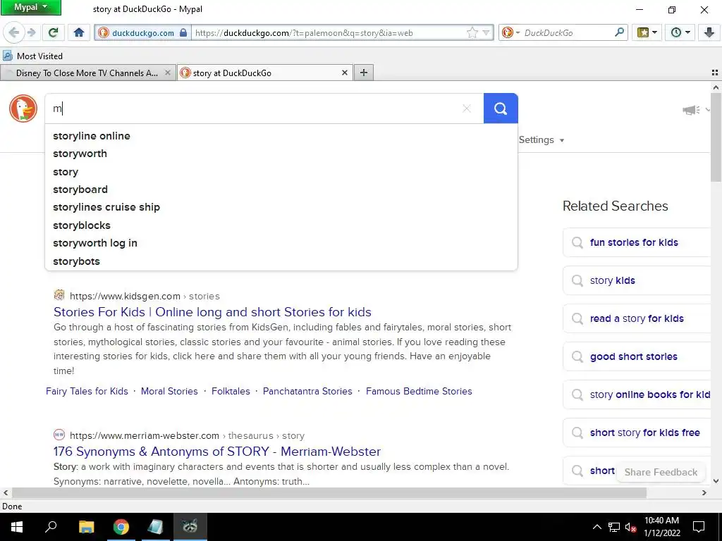722x541 pixels.
Task: Search related 'read a story for kids'
Action: [x=637, y=318]
